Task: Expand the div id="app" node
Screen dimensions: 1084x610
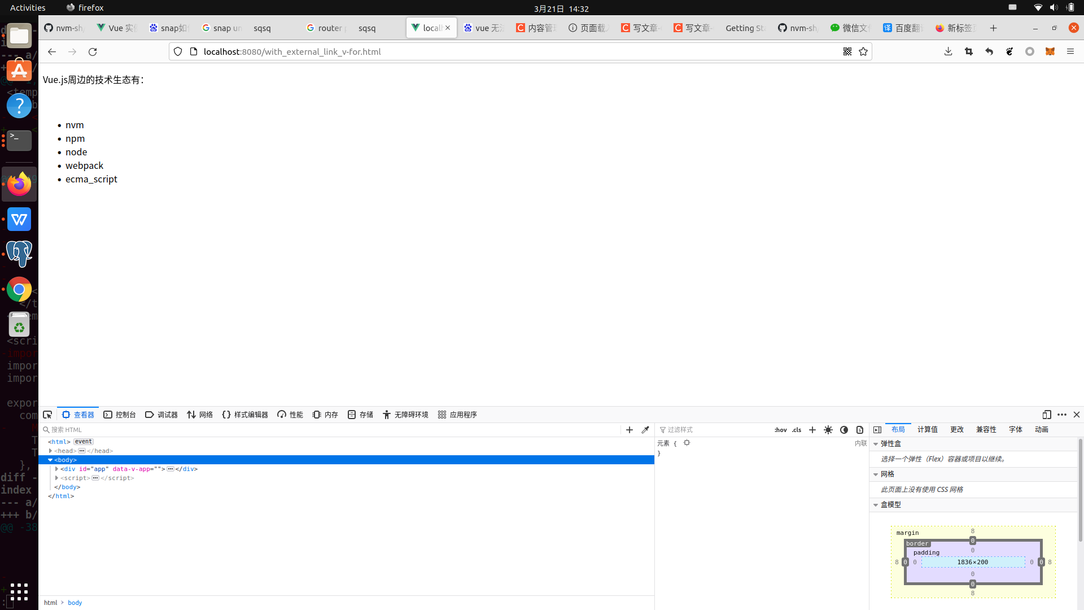Action: point(56,469)
